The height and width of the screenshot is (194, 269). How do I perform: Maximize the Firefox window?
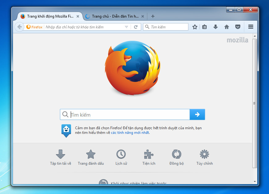pos(239,10)
